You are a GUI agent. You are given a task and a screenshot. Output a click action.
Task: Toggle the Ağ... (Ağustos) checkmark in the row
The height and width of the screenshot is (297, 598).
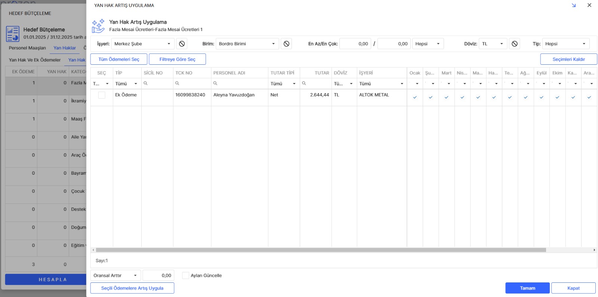(x=525, y=97)
